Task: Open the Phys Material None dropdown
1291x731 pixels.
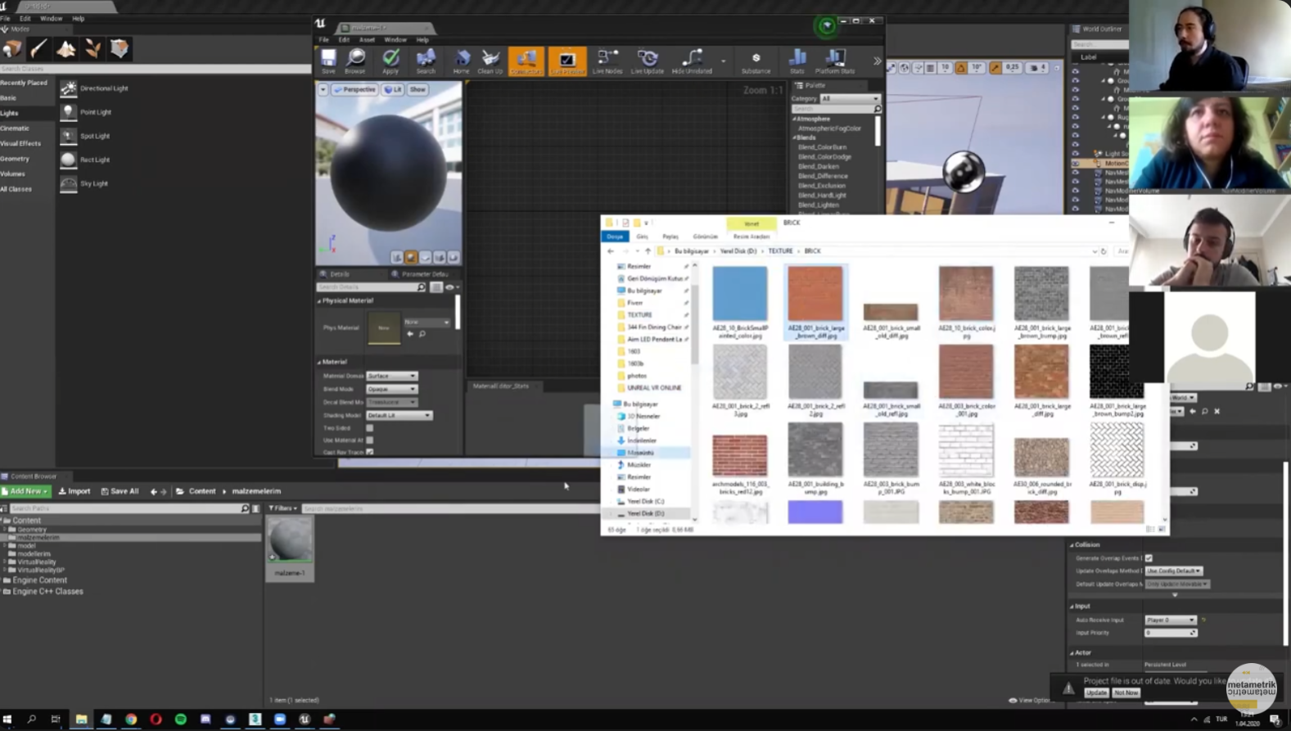Action: pos(427,322)
